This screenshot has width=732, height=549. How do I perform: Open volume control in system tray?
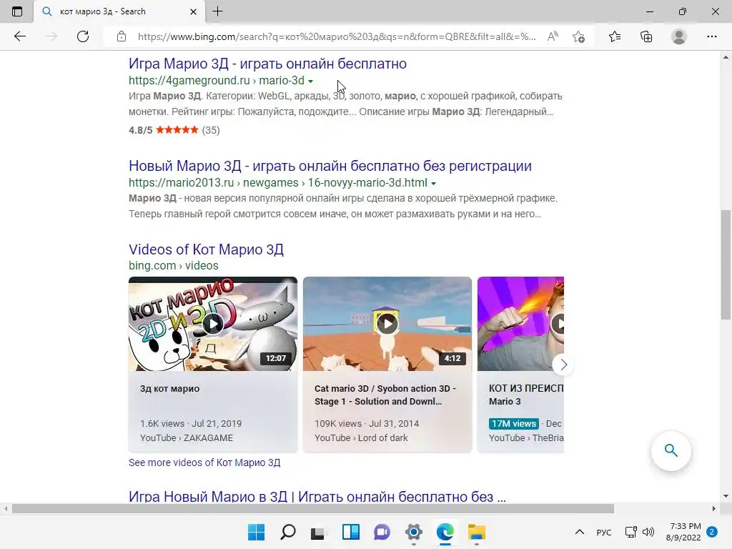click(648, 532)
